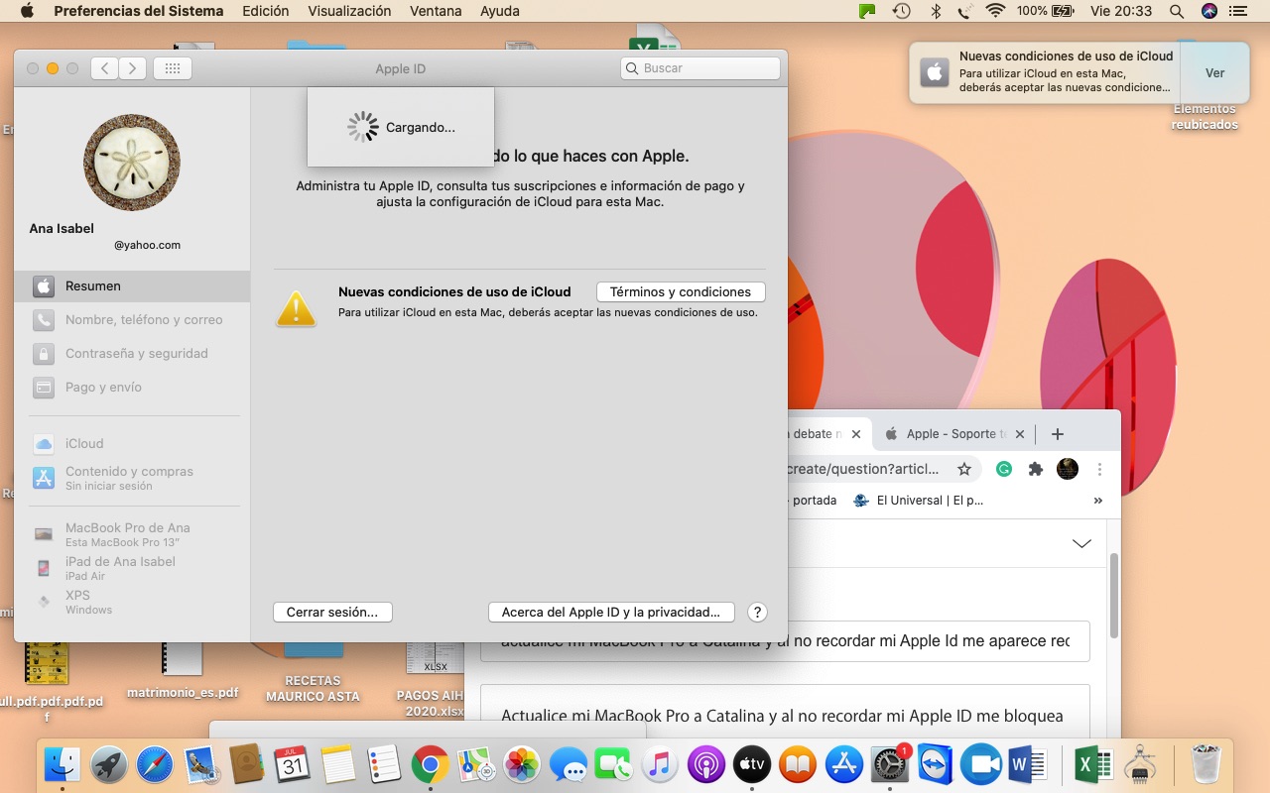Image resolution: width=1270 pixels, height=793 pixels.
Task: Switch to Apple - Soporte tab
Action: click(x=949, y=434)
